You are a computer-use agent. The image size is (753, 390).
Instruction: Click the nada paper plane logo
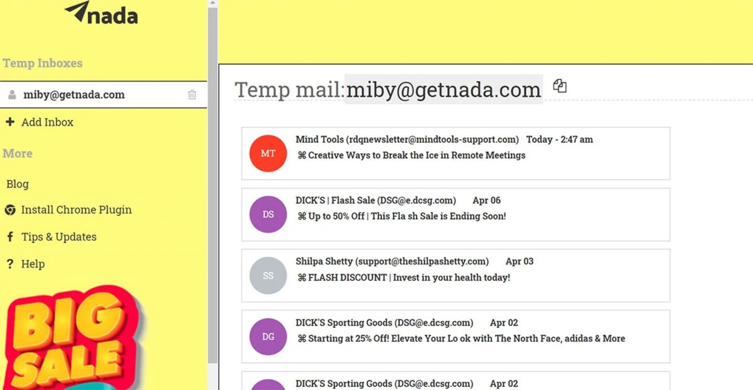(101, 13)
